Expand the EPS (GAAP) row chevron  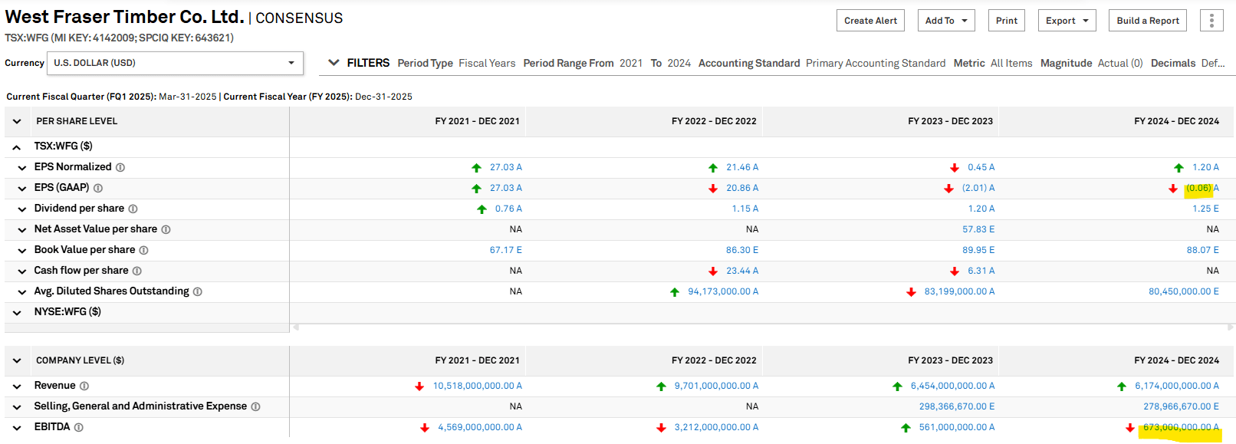point(22,188)
